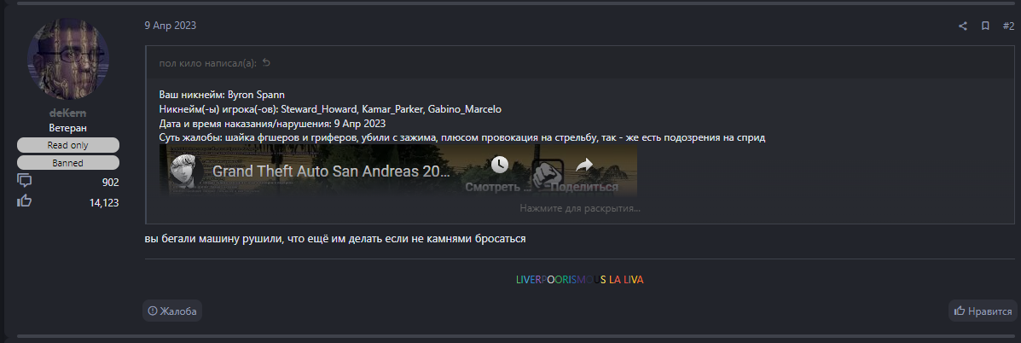Click the "LIVERPOORISMOUS LA LIVA" colored signature
Screen dimensions: 1021x343
click(x=579, y=280)
